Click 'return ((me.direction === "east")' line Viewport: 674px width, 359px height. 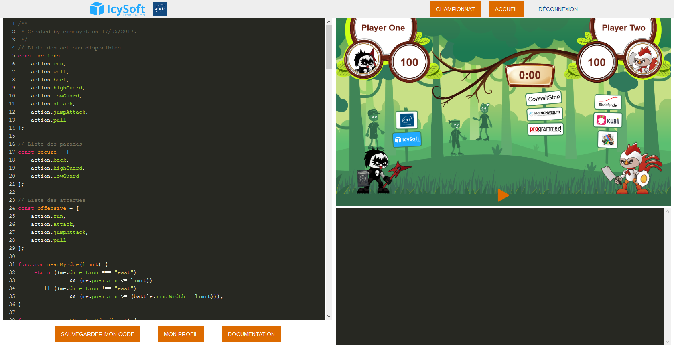[83, 272]
